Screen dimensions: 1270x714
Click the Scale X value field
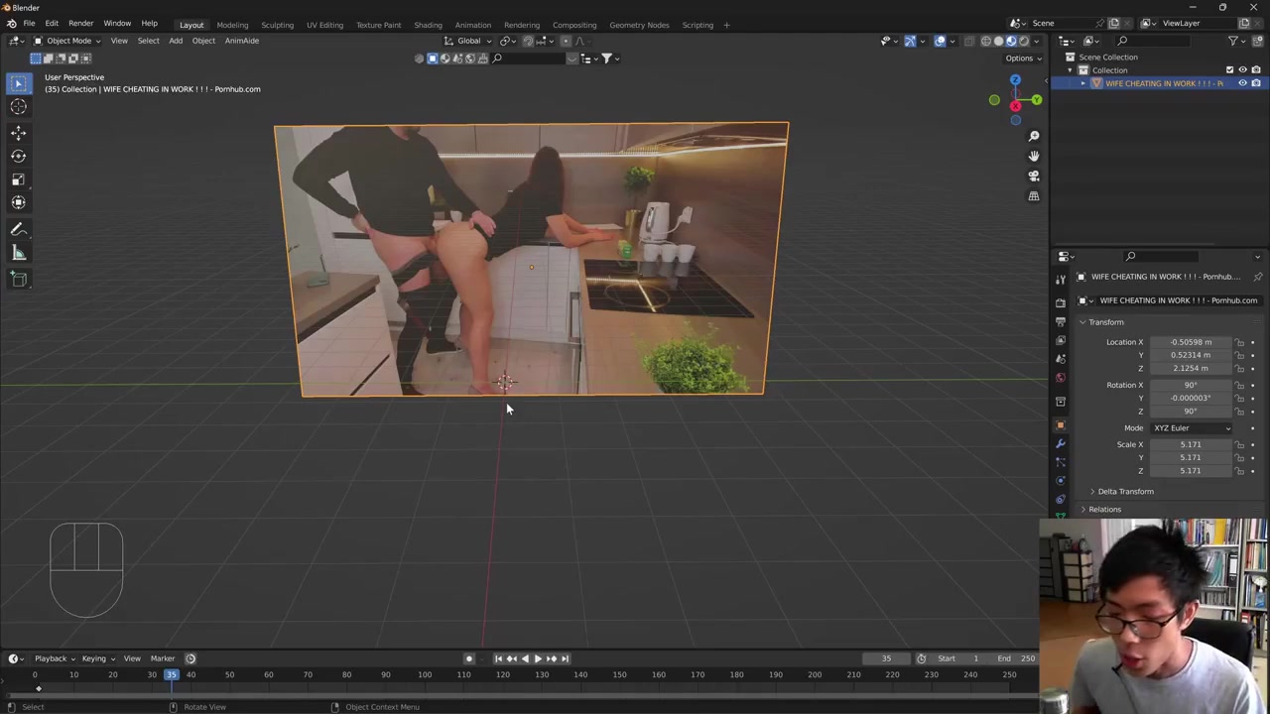pyautogui.click(x=1191, y=445)
